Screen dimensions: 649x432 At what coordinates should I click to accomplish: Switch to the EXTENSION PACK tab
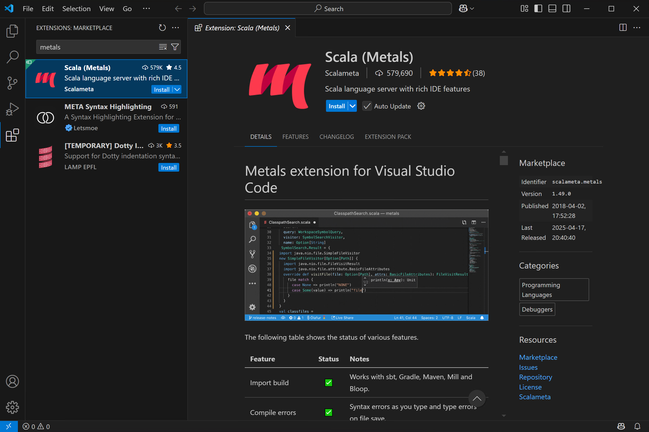click(x=388, y=137)
